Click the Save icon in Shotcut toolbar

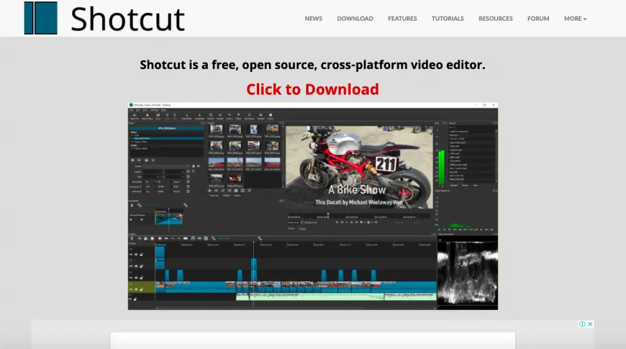click(157, 116)
